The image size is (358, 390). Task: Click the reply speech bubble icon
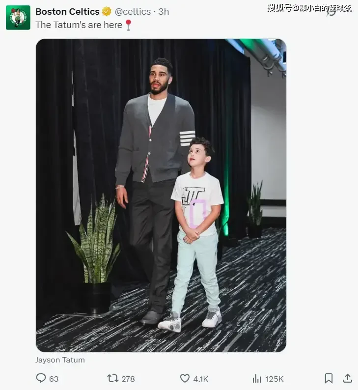click(41, 378)
